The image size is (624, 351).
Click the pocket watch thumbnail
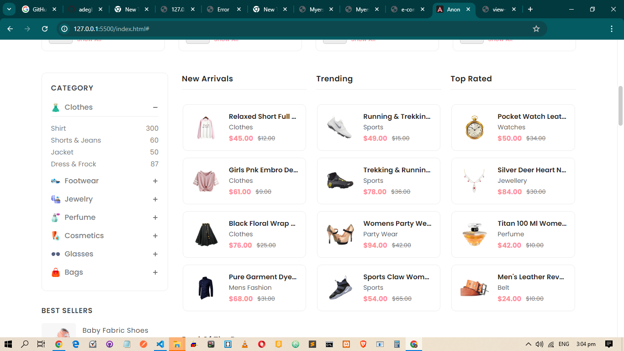coord(474,128)
